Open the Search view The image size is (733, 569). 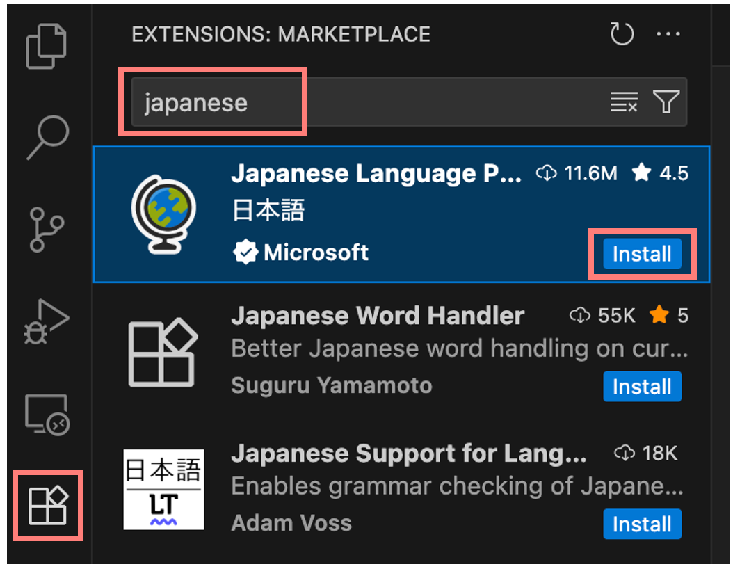pyautogui.click(x=46, y=138)
